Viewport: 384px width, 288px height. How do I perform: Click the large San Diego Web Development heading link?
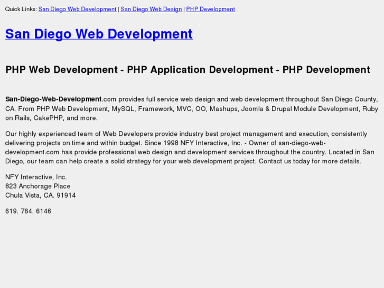tap(99, 34)
